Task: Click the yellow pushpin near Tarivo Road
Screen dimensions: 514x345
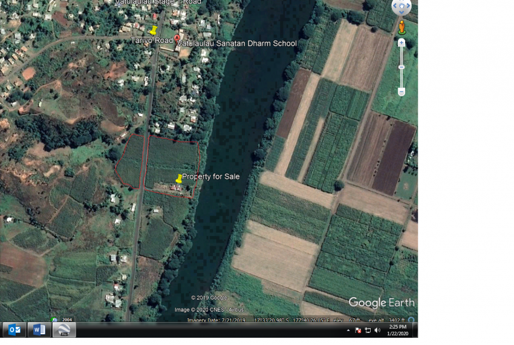Action: pos(153,30)
